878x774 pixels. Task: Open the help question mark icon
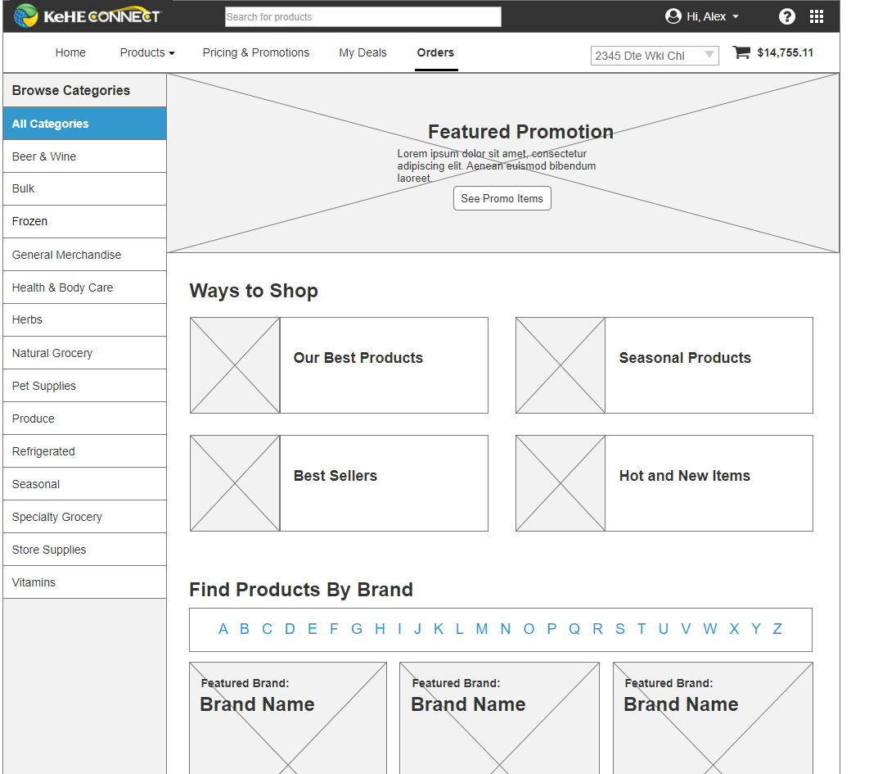tap(786, 17)
